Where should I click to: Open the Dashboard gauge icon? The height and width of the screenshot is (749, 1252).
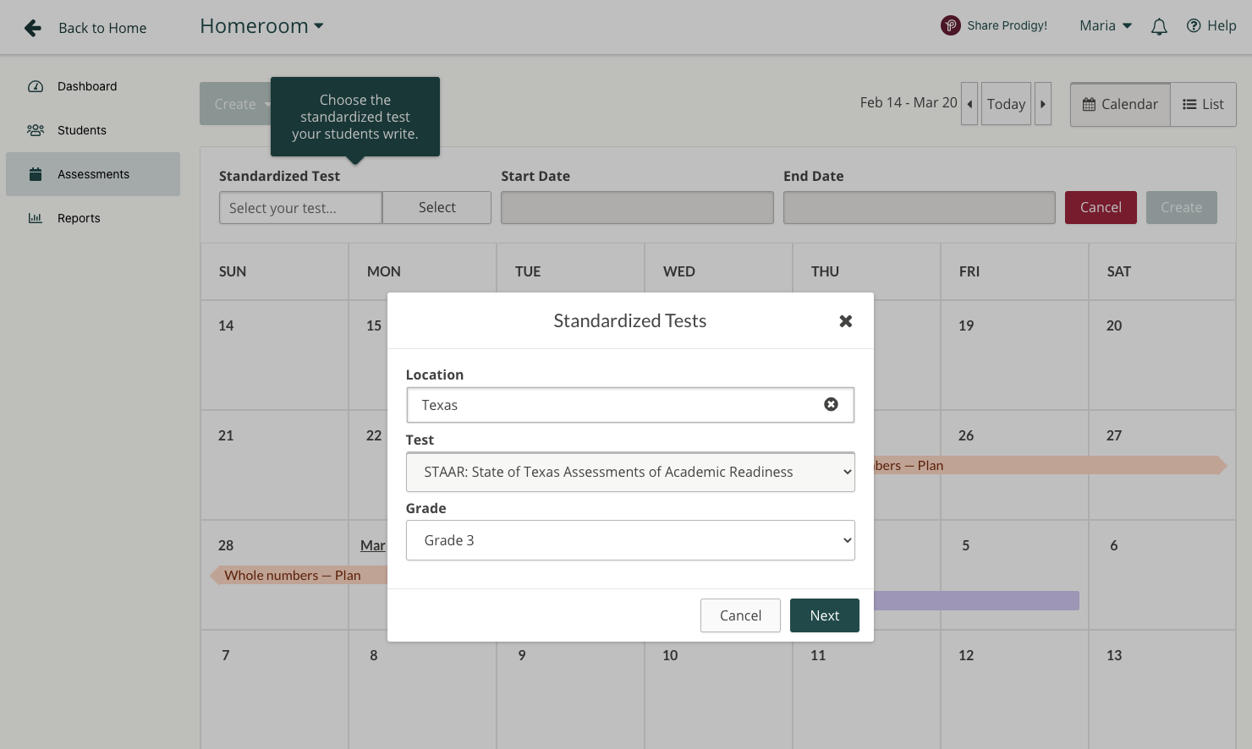pyautogui.click(x=36, y=86)
